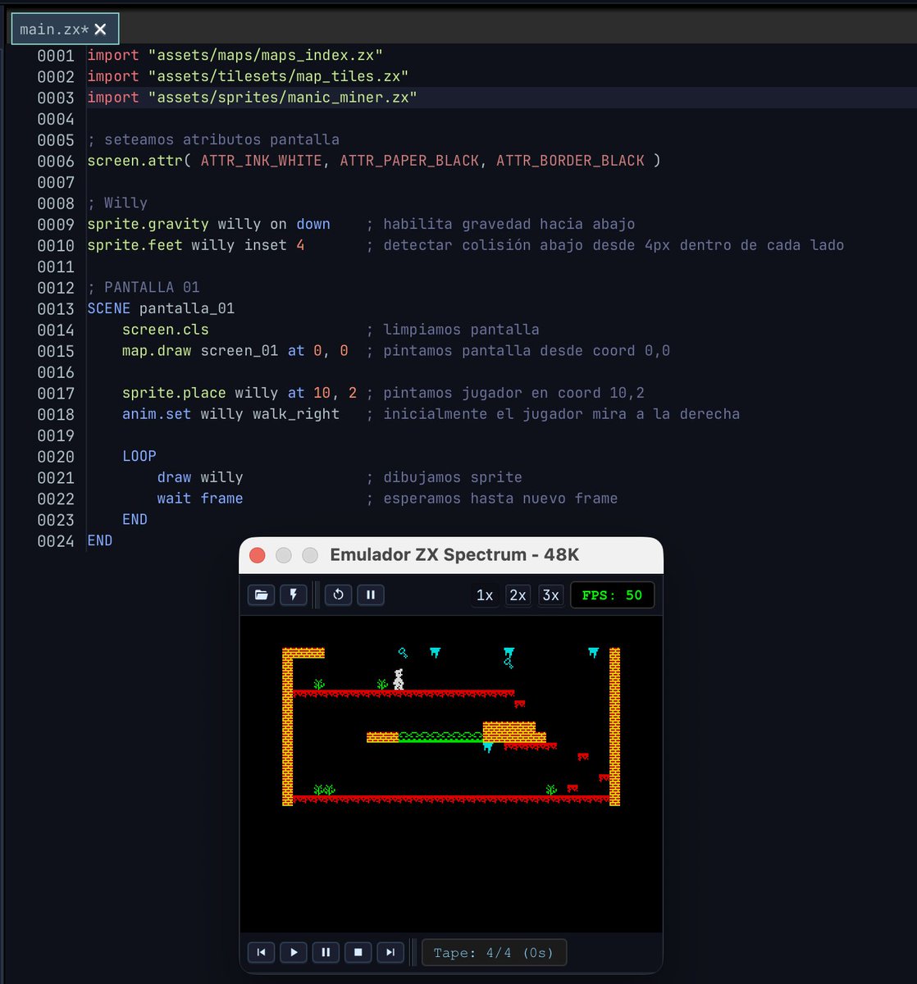Click ATTR_INK_WHITE constant
The width and height of the screenshot is (917, 984).
point(262,161)
